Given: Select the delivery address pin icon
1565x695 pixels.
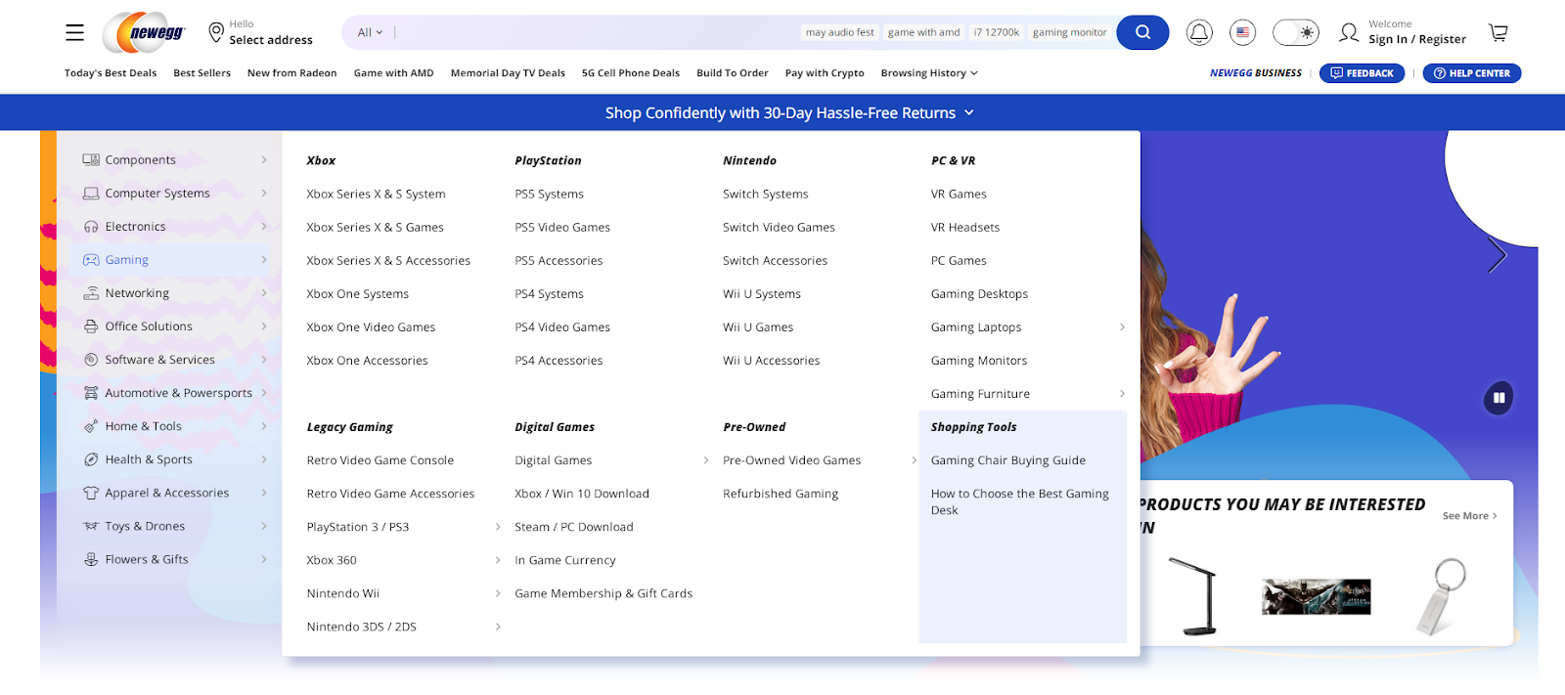Looking at the screenshot, I should coord(216,32).
